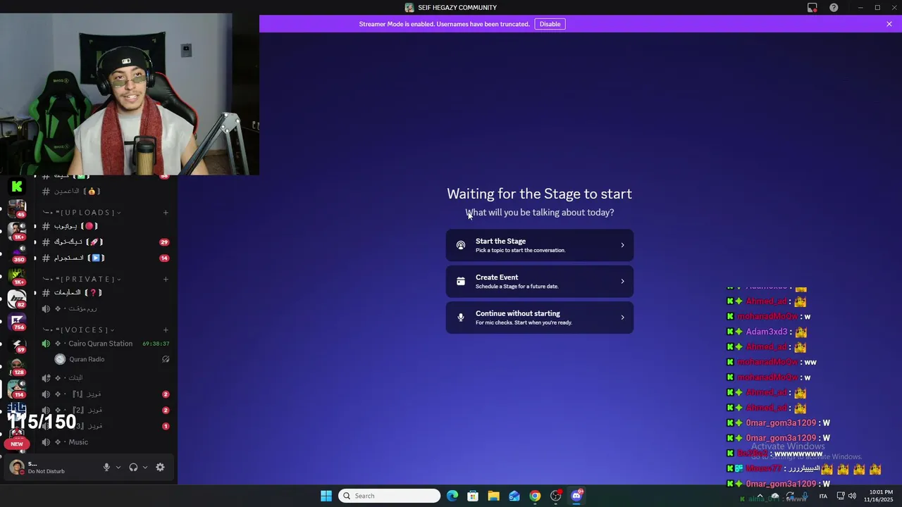
Task: Join Music voice channel
Action: (x=104, y=442)
